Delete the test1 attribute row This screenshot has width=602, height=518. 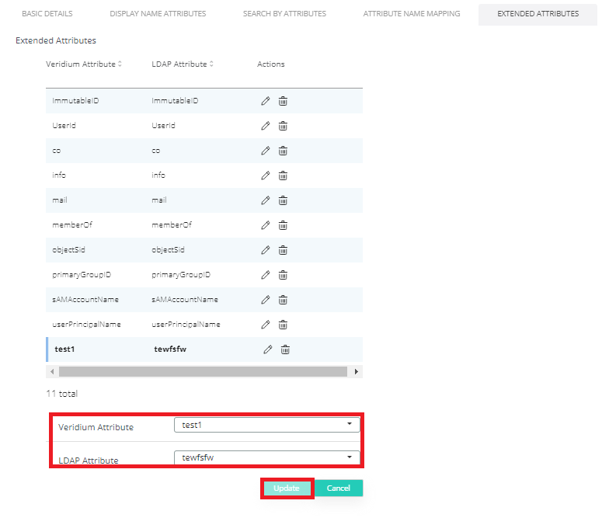(x=285, y=349)
